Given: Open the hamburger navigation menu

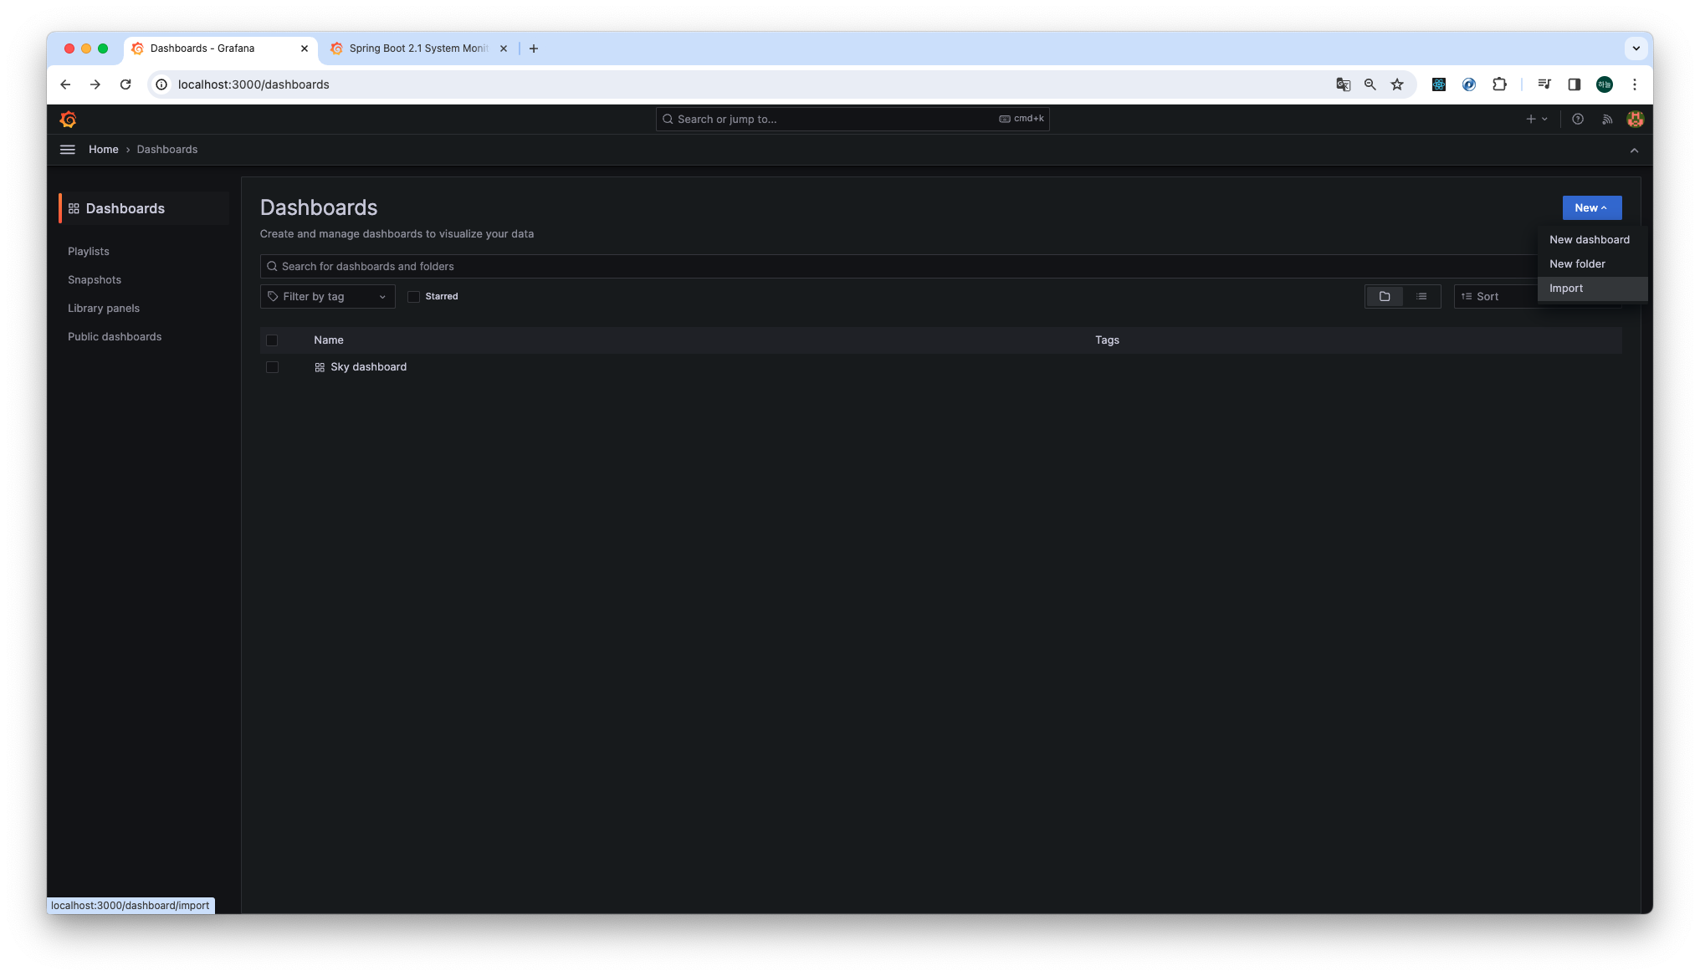Looking at the screenshot, I should pos(68,150).
